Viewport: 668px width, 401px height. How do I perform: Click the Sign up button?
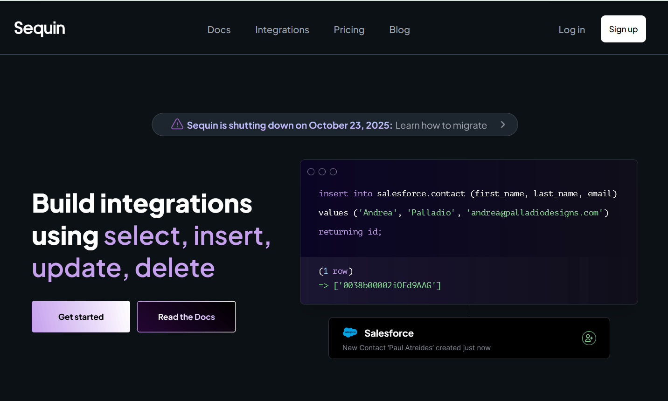623,29
